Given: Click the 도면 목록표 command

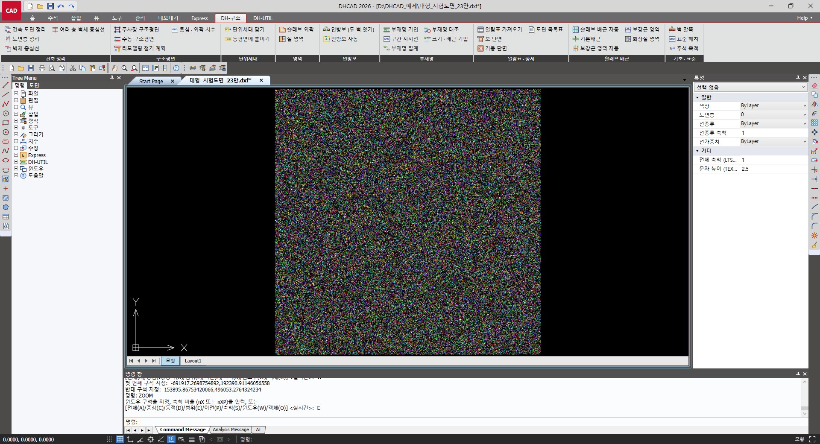Looking at the screenshot, I should click(x=546, y=29).
